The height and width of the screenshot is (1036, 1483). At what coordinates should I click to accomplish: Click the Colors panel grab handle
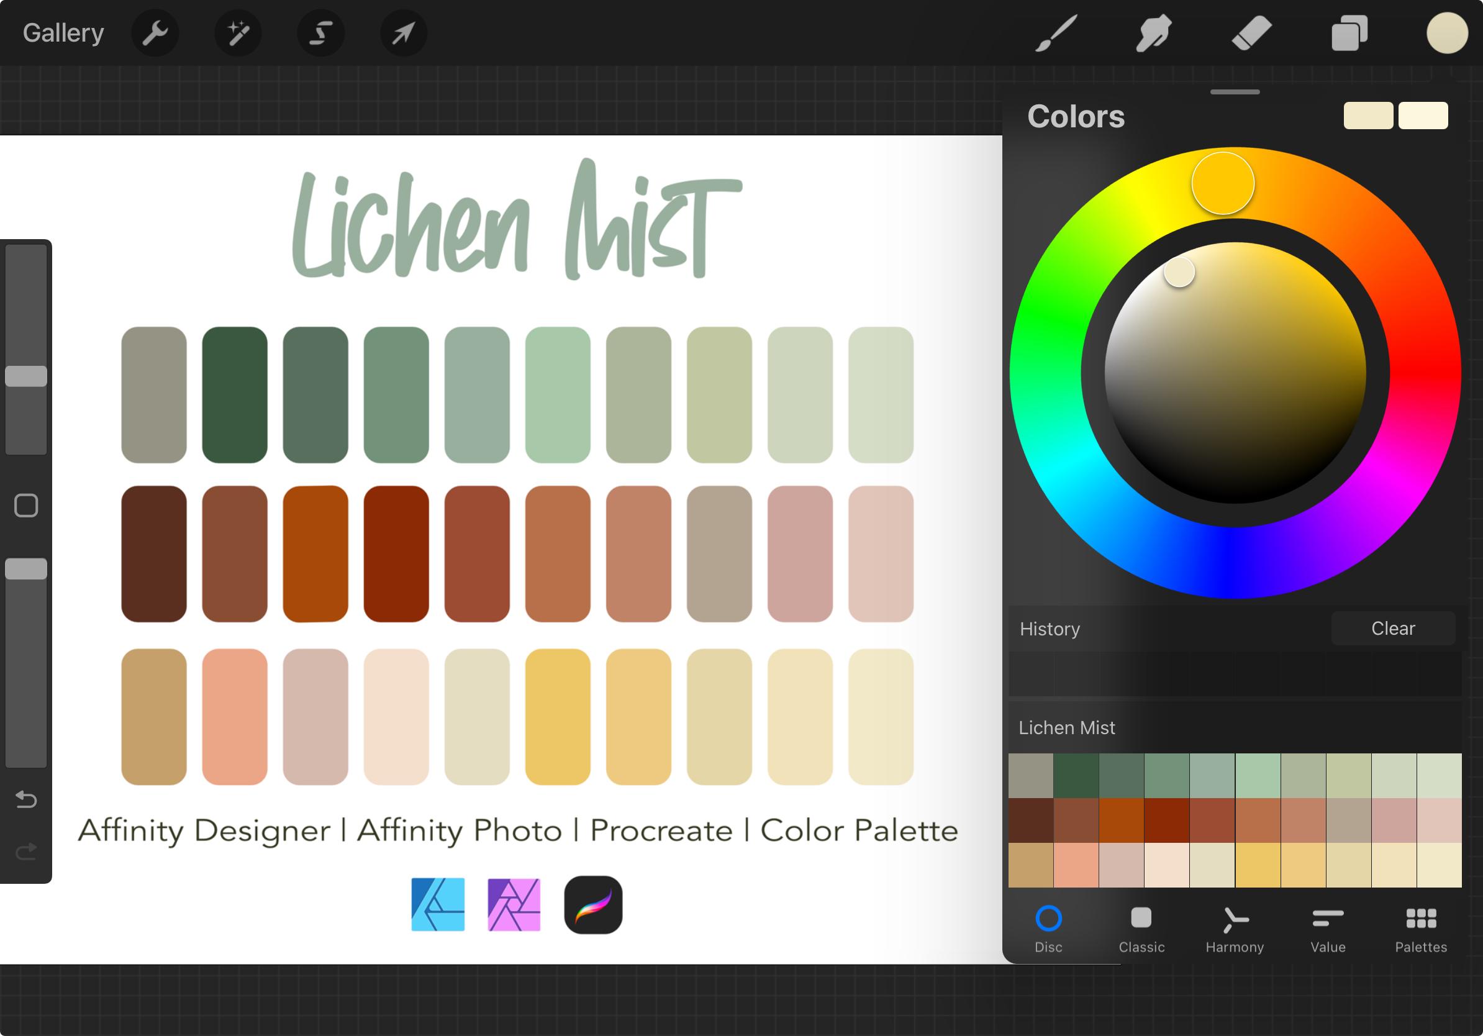click(x=1235, y=92)
